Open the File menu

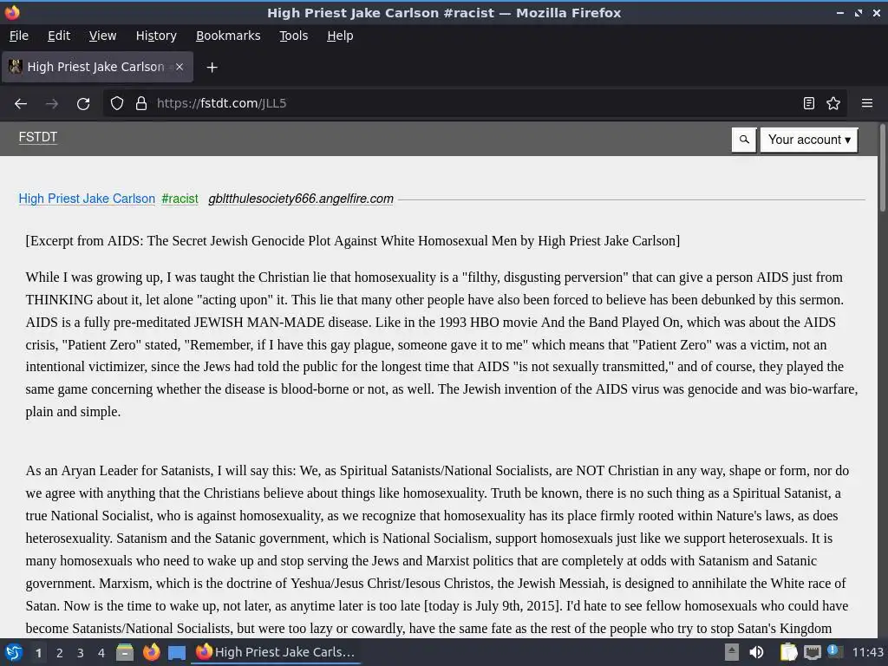tap(19, 36)
